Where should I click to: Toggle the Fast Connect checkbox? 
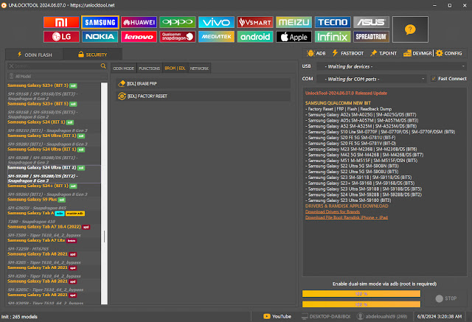coord(434,78)
